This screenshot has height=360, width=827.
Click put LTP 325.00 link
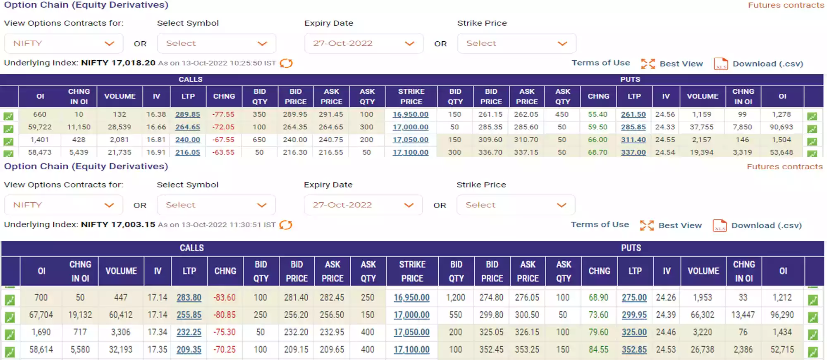pos(634,332)
